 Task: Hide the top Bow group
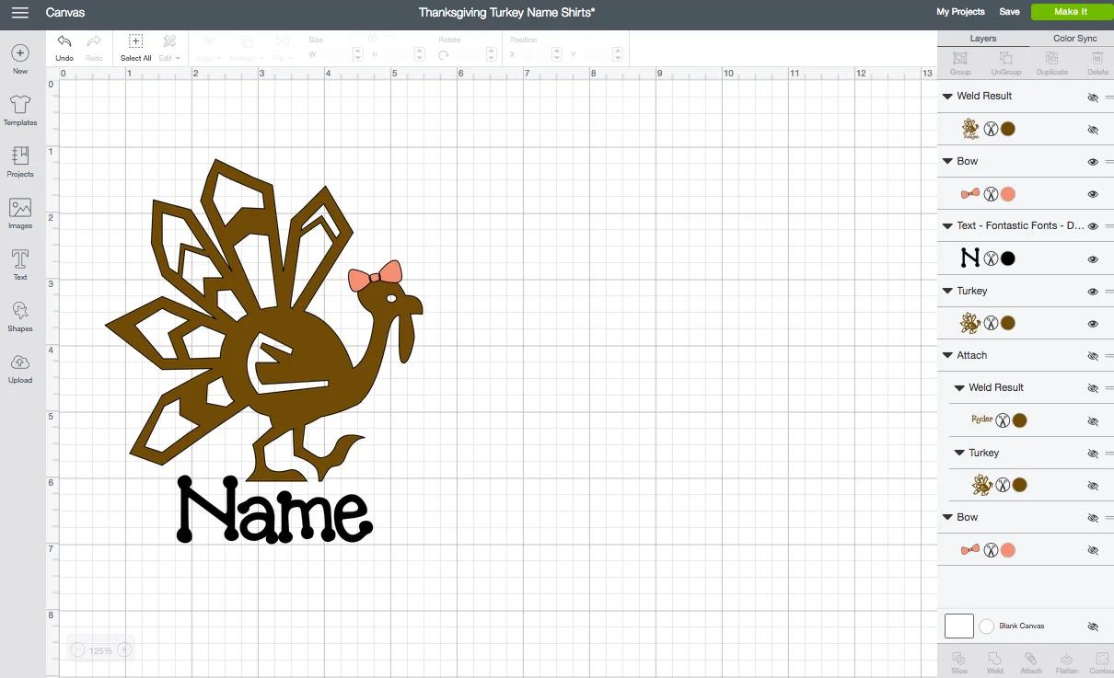click(1093, 161)
